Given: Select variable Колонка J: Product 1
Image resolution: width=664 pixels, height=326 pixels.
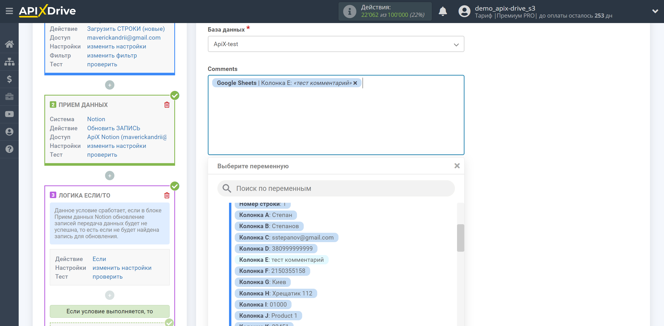Looking at the screenshot, I should [268, 316].
